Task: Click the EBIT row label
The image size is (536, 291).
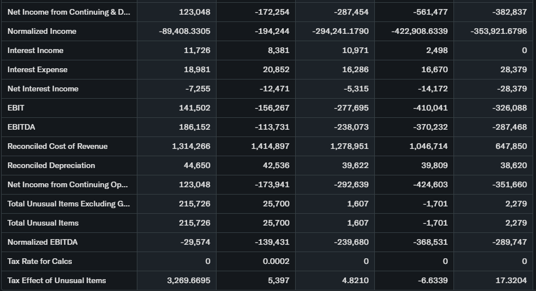Action: (16, 108)
